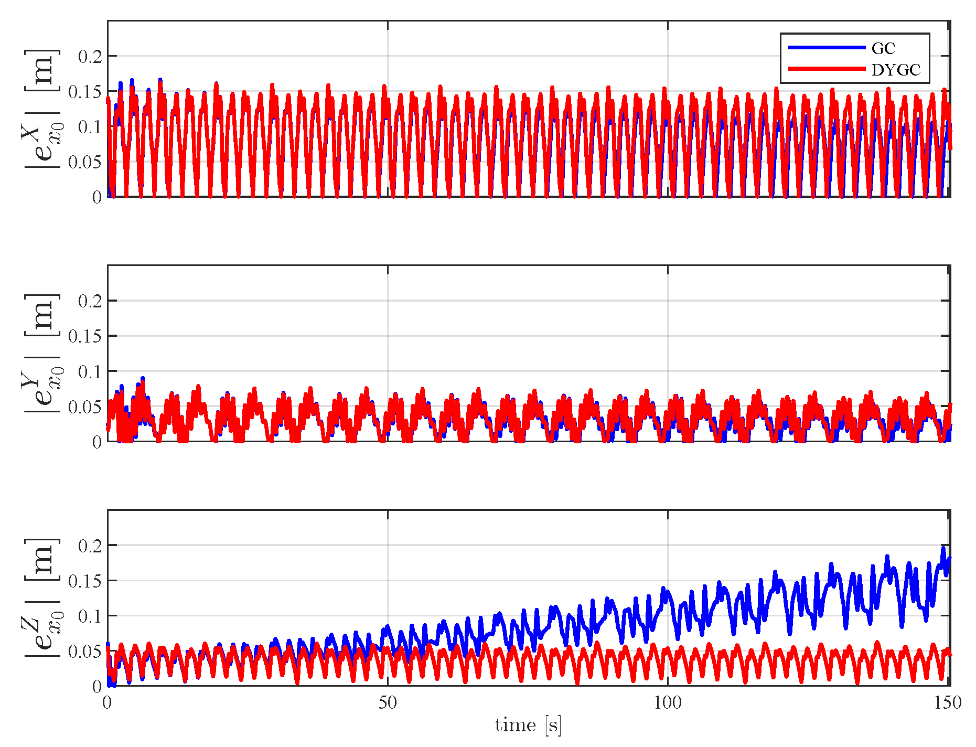The width and height of the screenshot is (976, 747).
Task: Click the 0.1 tick label of bottom plot
Action: [x=90, y=616]
